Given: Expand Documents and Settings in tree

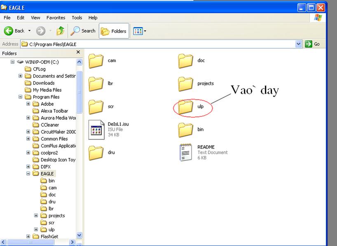Looking at the screenshot, I should point(21,76).
